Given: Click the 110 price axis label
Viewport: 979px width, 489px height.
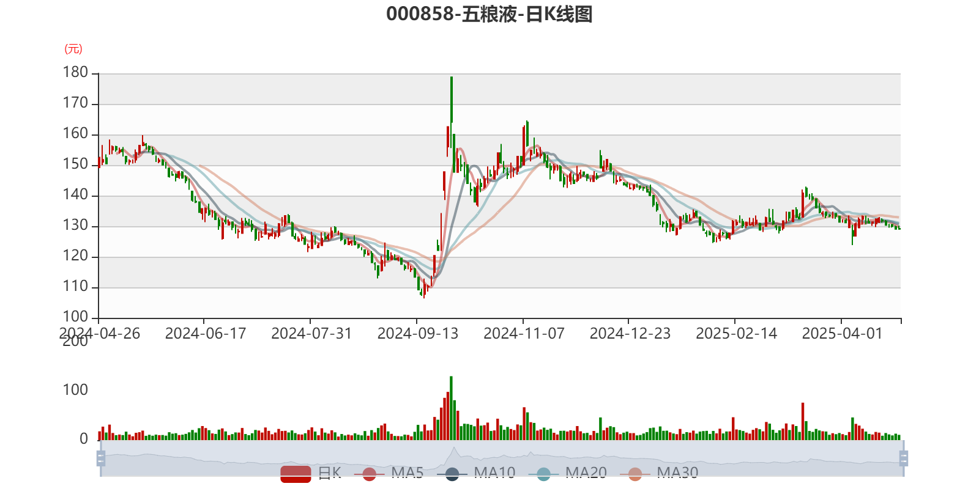Looking at the screenshot, I should 75,287.
